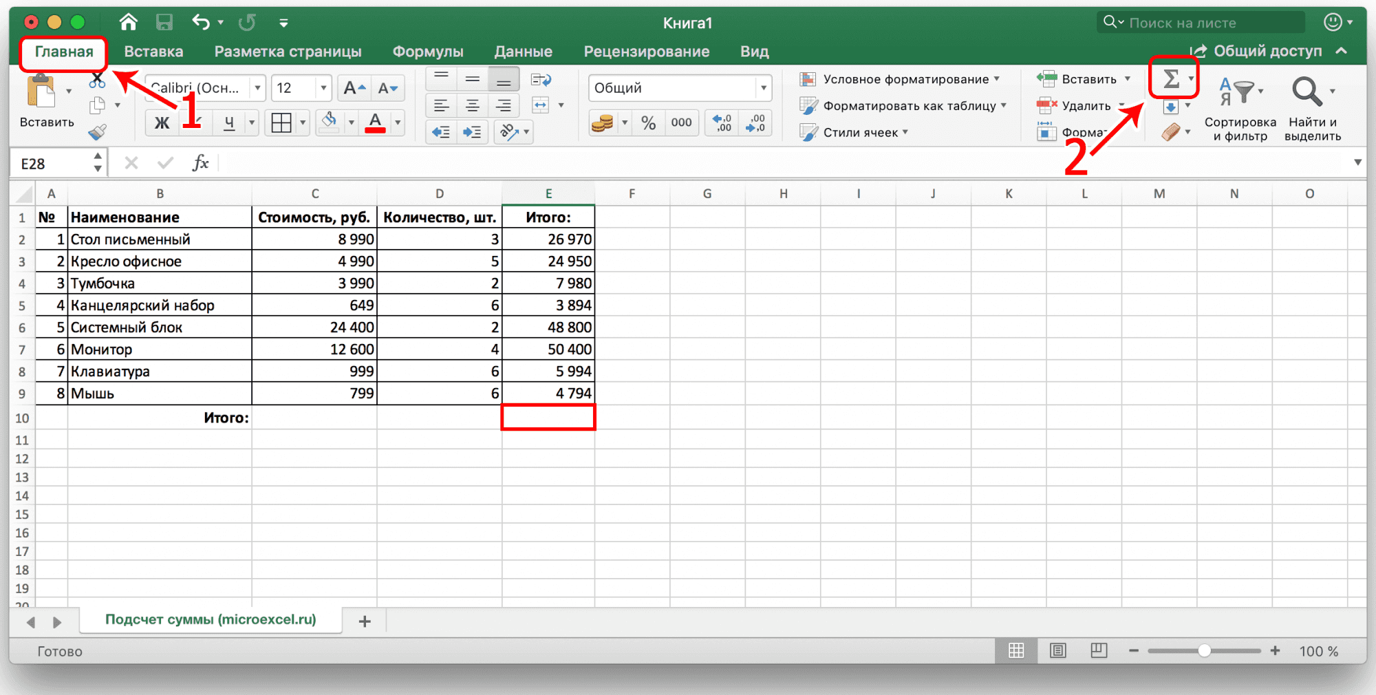Switch to the Данные tab
Screen dimensions: 1376x695
523,52
